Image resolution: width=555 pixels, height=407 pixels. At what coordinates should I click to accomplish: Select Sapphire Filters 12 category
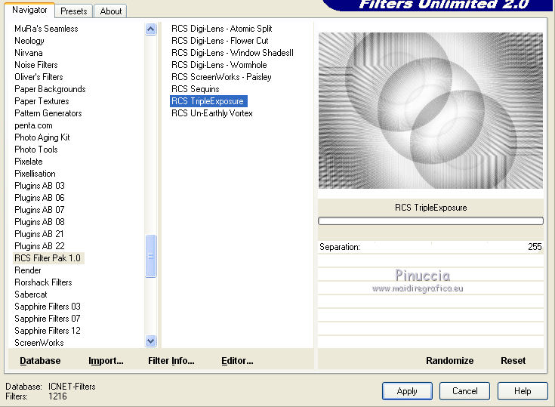48,331
